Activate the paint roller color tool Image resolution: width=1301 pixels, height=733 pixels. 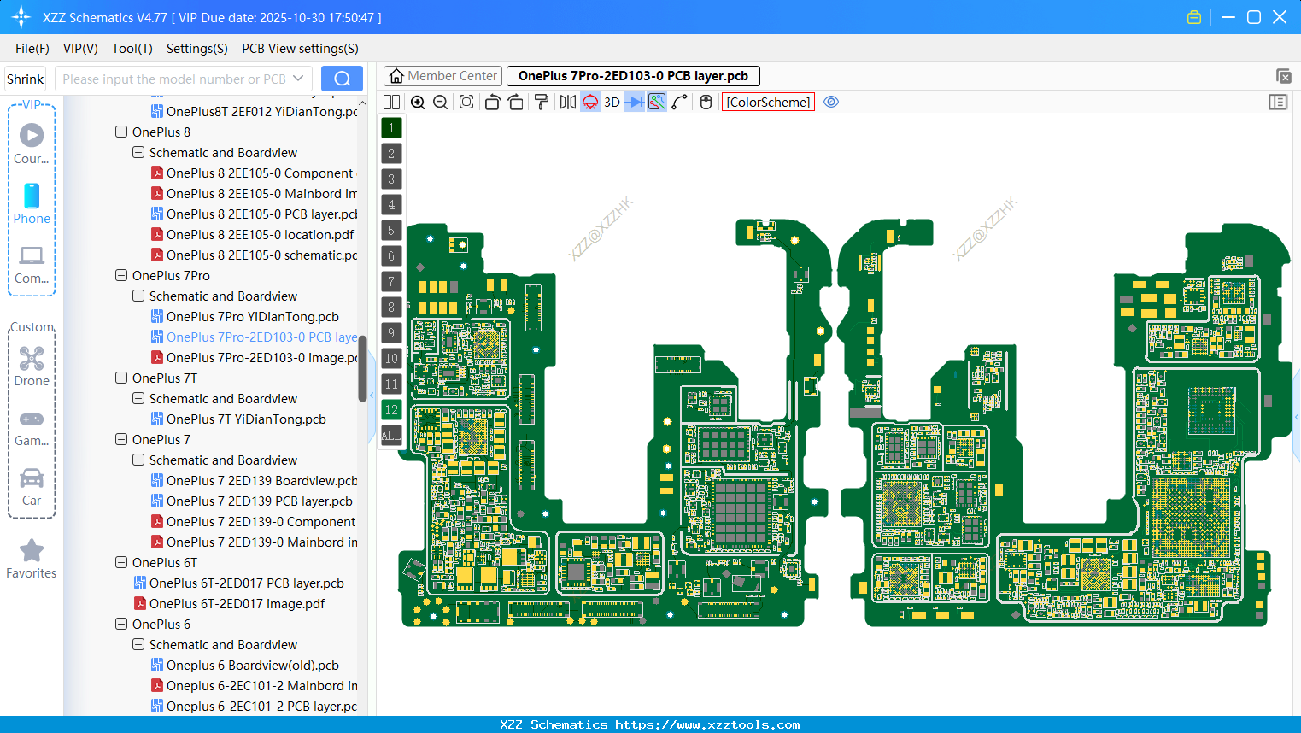542,102
